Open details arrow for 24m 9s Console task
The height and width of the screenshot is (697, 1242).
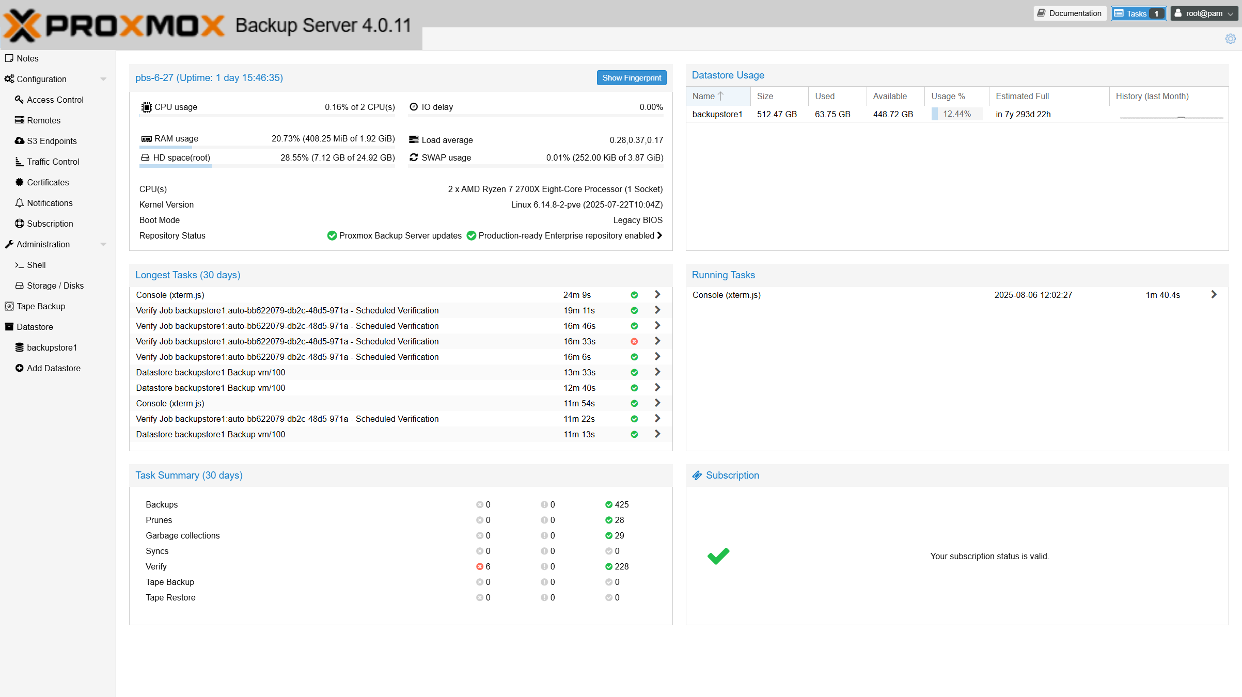coord(657,294)
